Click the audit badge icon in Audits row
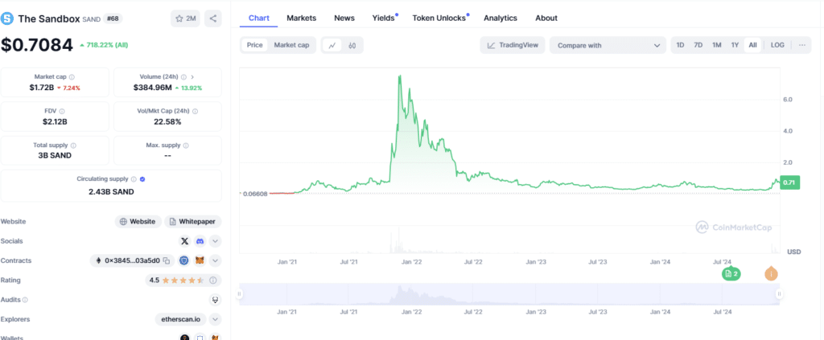Image resolution: width=824 pixels, height=340 pixels. (215, 300)
